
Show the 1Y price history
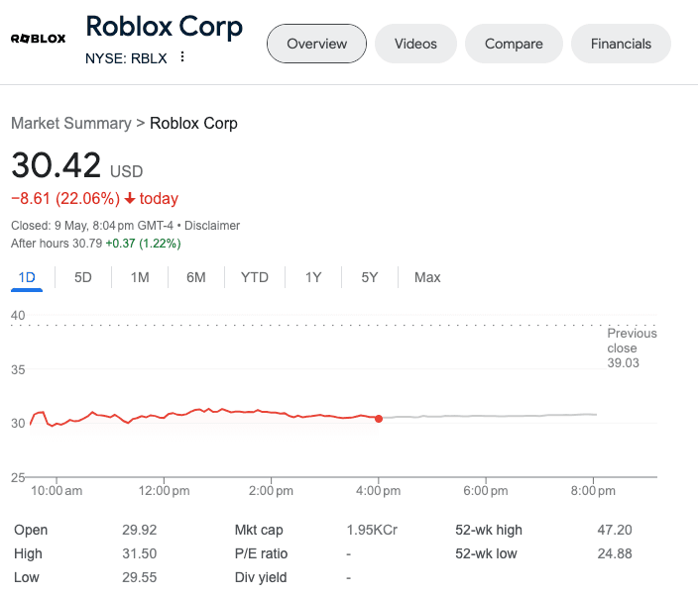313,277
